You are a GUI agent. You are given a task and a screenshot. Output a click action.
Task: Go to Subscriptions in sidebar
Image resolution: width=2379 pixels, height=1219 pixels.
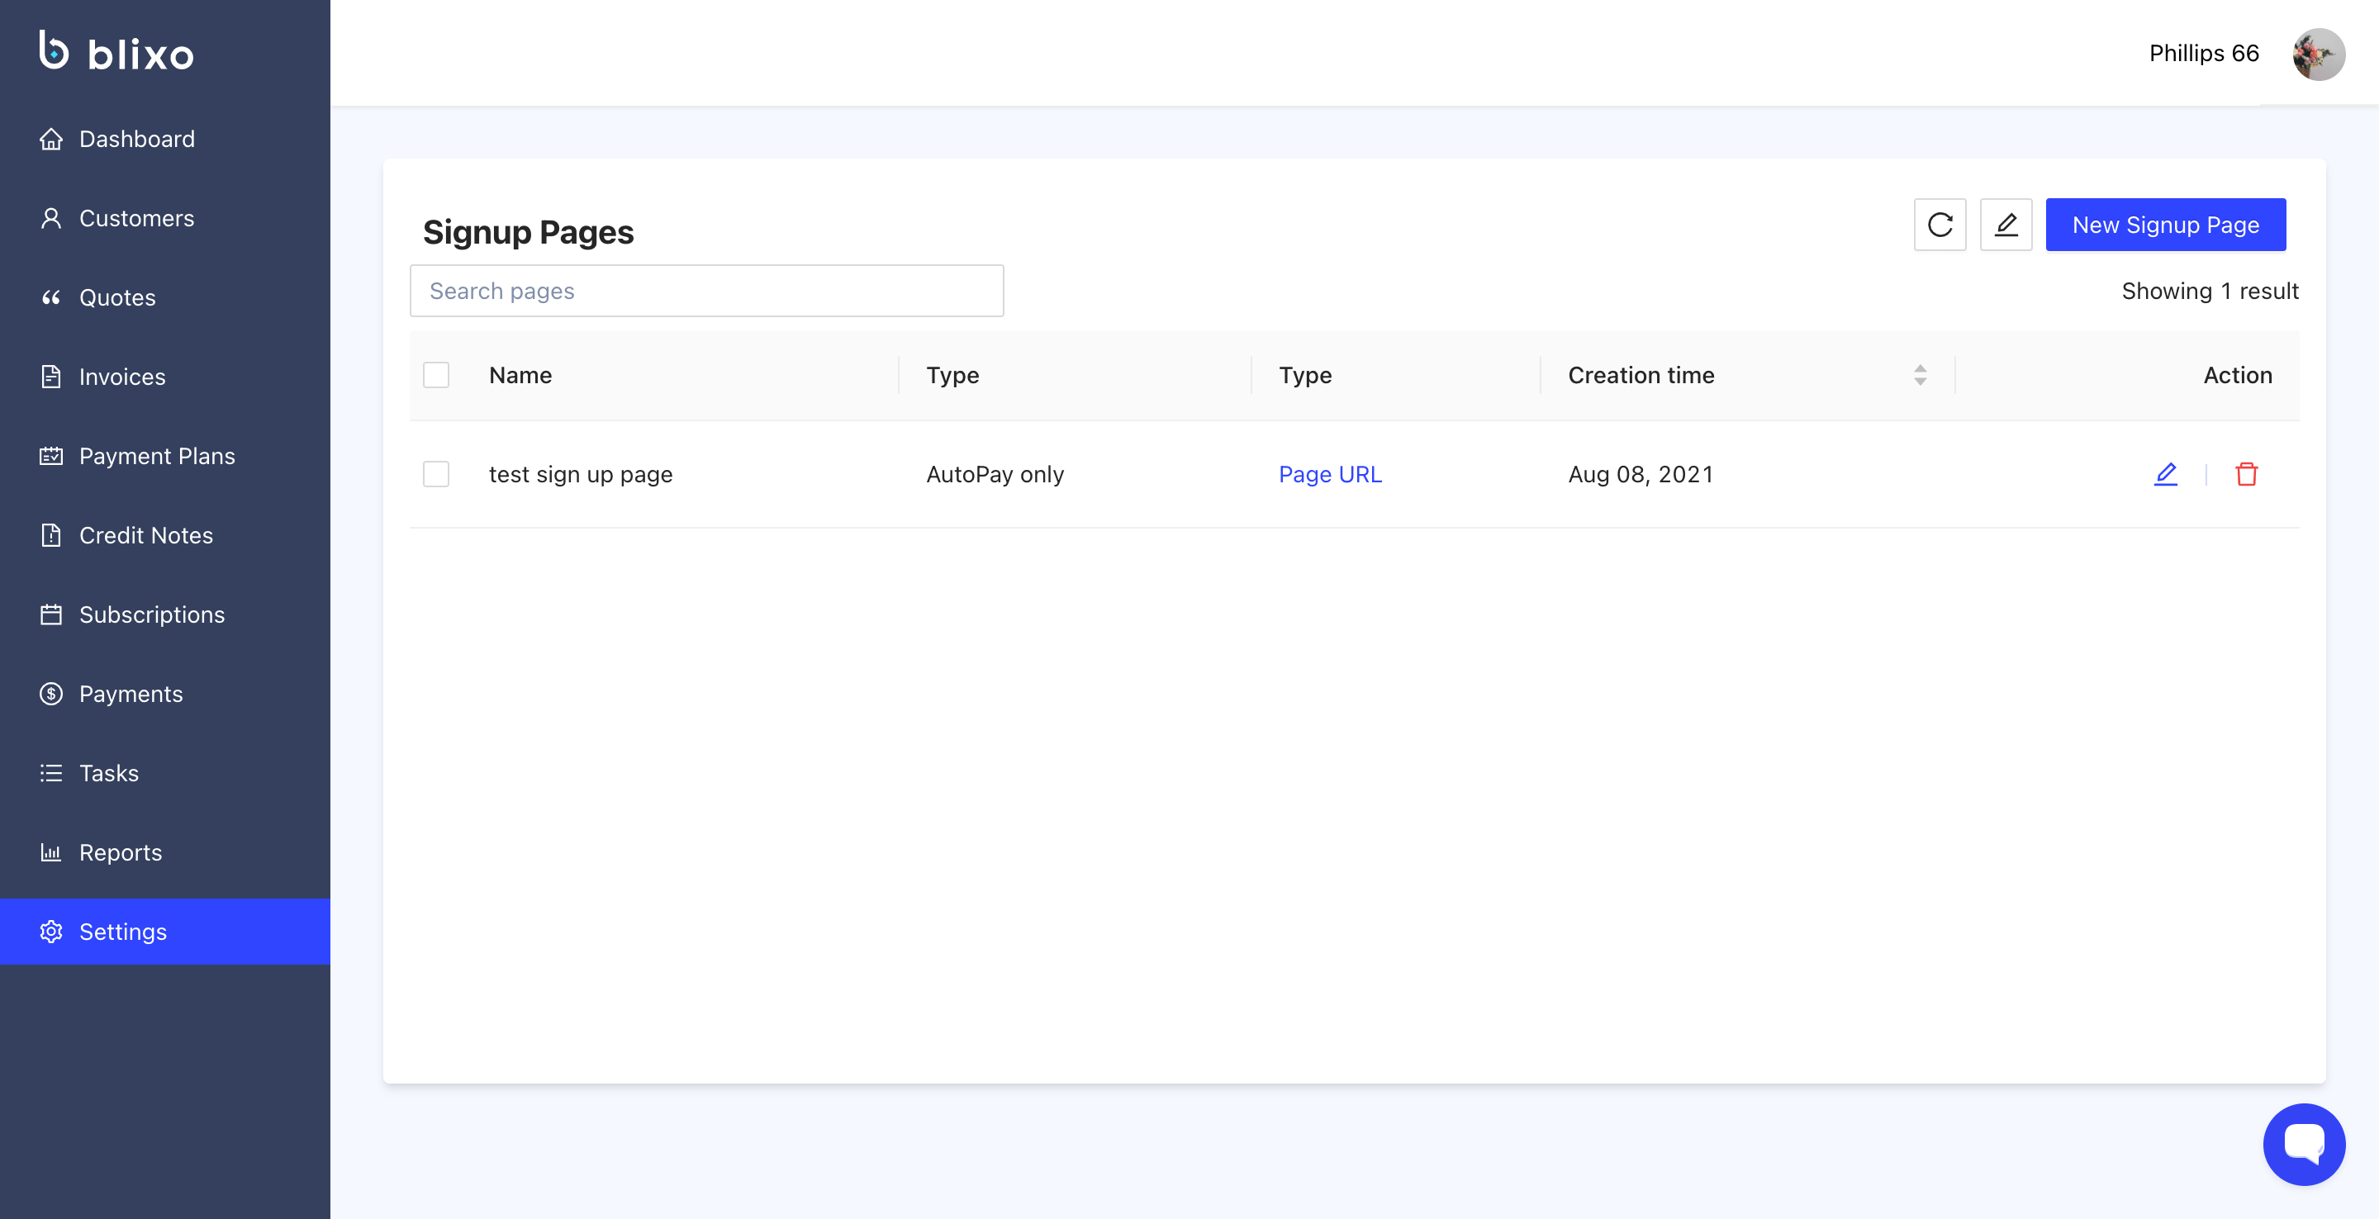151,614
